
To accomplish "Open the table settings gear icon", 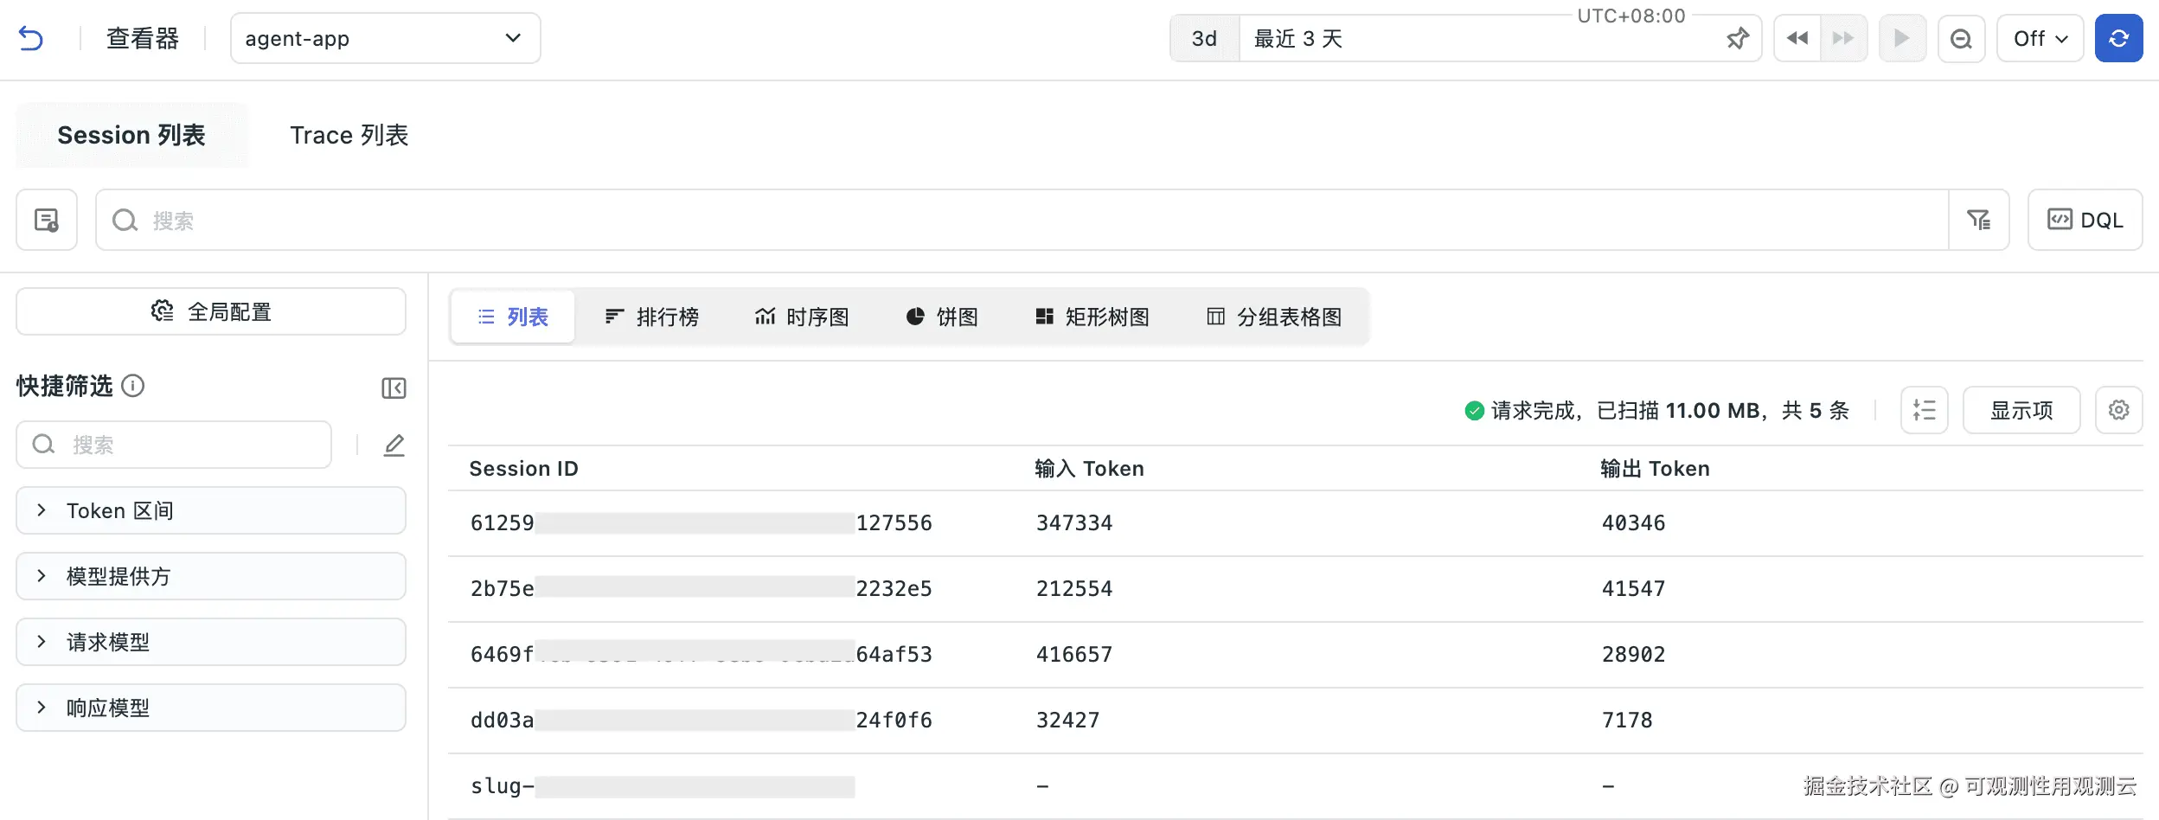I will [x=2118, y=410].
